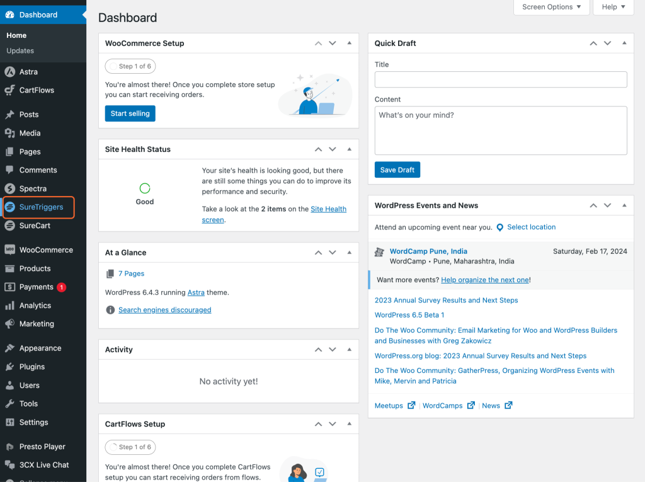Toggle the Quick Draft panel closed
Screen dimensions: 645x482
click(624, 43)
